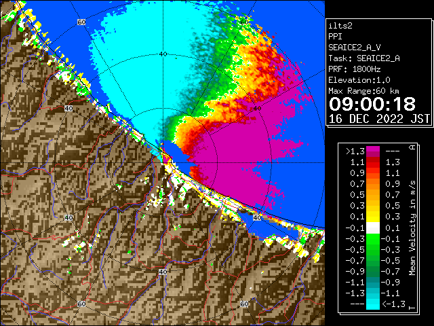The image size is (434, 326).
Task: Click the 40 range label on the south axis
Action: pyautogui.click(x=163, y=272)
